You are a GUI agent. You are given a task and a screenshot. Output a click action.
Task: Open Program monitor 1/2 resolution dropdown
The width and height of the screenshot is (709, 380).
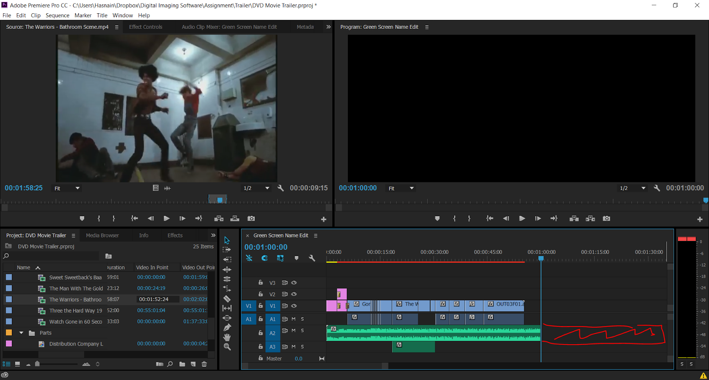coord(632,188)
